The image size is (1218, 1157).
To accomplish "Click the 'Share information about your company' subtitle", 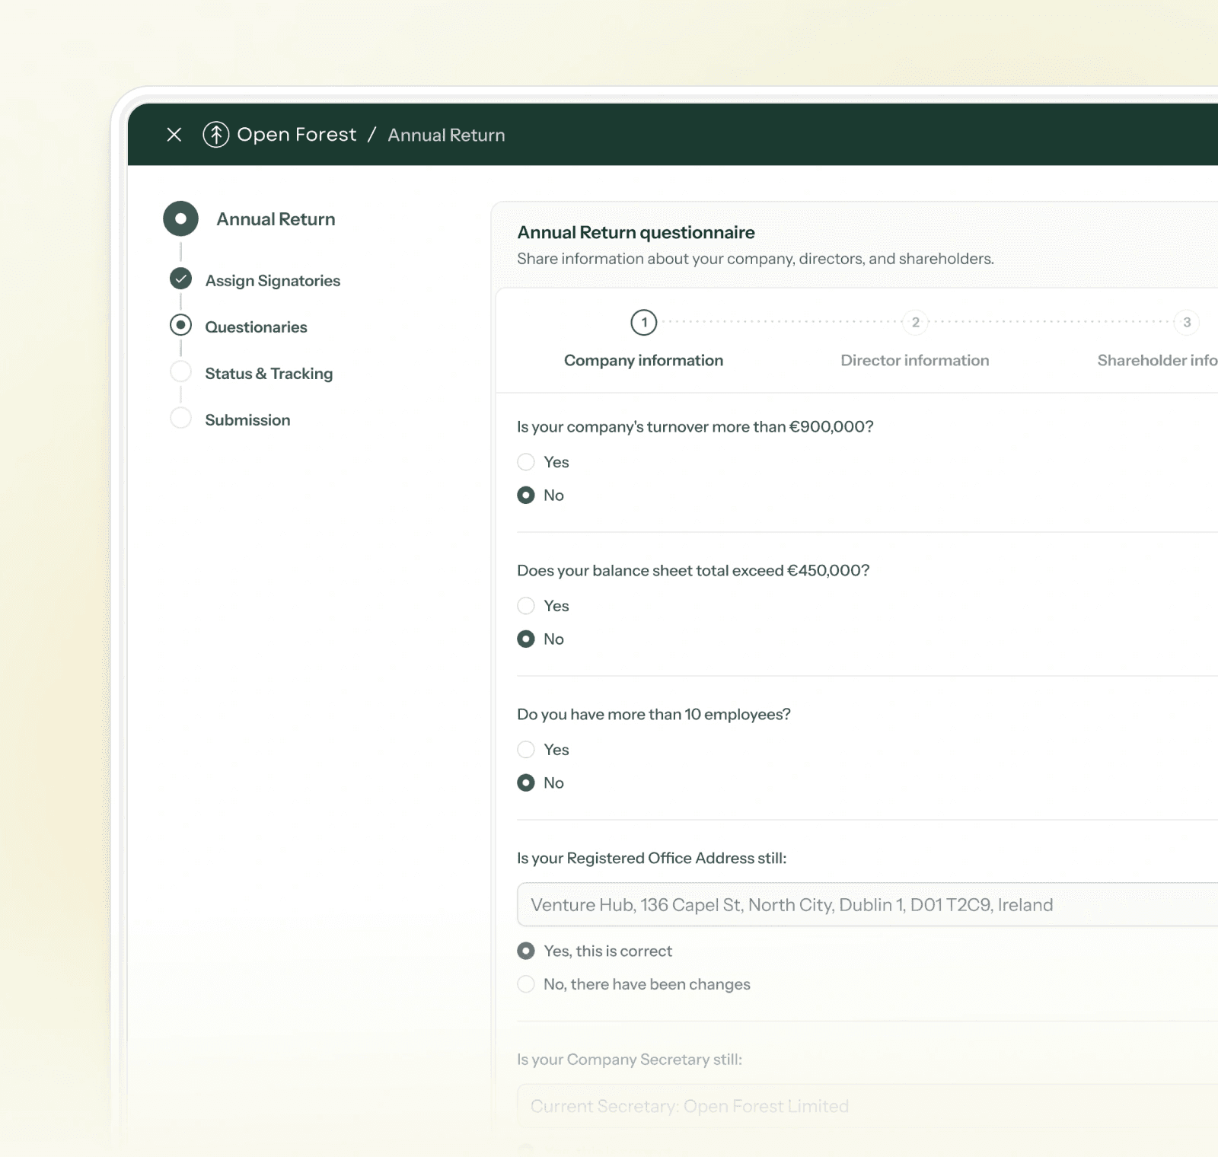I will [755, 259].
